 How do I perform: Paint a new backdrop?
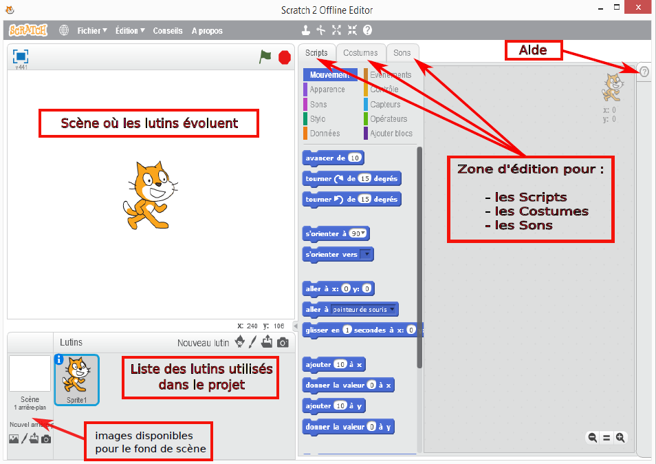(x=24, y=439)
